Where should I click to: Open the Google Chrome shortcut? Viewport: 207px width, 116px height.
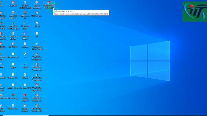pyautogui.click(x=25, y=108)
